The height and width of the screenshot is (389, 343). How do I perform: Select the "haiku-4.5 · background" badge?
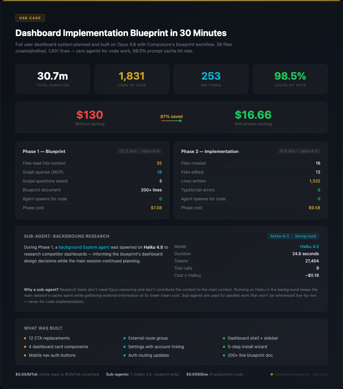point(293,236)
